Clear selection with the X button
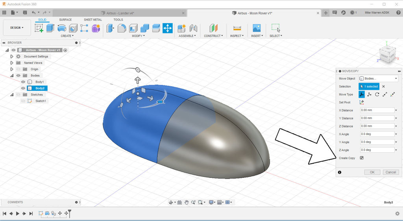Screen dimensions: 403x221 pos(383,87)
